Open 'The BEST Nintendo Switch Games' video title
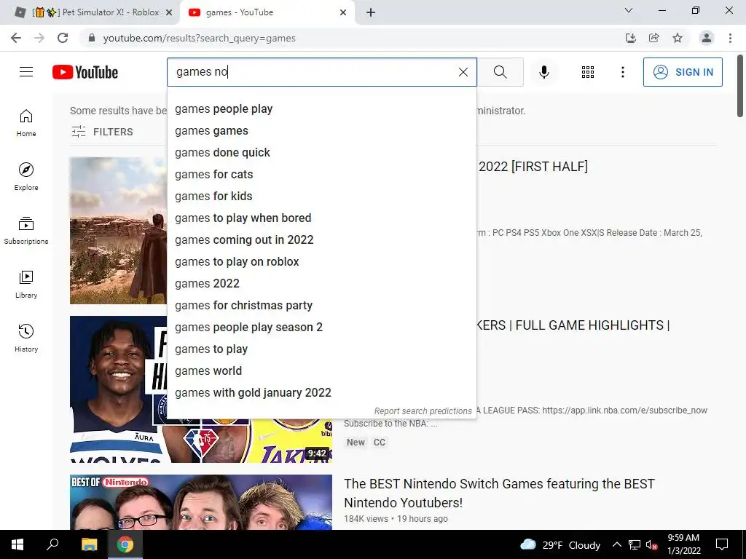Viewport: 746px width, 559px height. tap(499, 493)
